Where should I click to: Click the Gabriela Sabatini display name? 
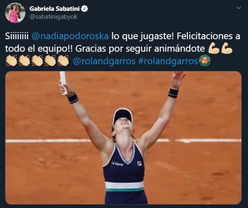coord(54,9)
